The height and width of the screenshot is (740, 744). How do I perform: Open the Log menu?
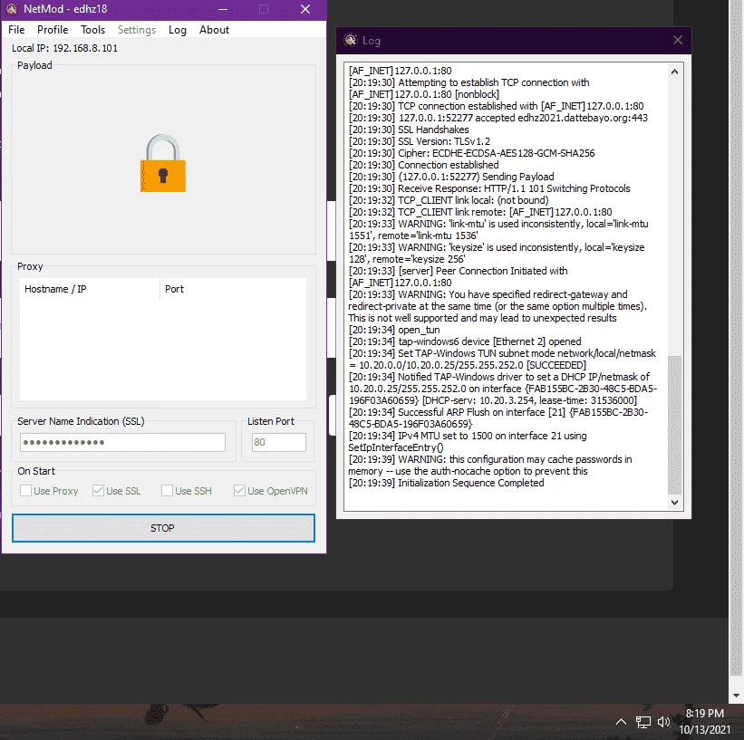coord(178,30)
